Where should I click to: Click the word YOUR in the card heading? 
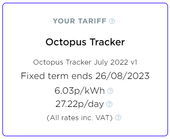[x=64, y=21]
